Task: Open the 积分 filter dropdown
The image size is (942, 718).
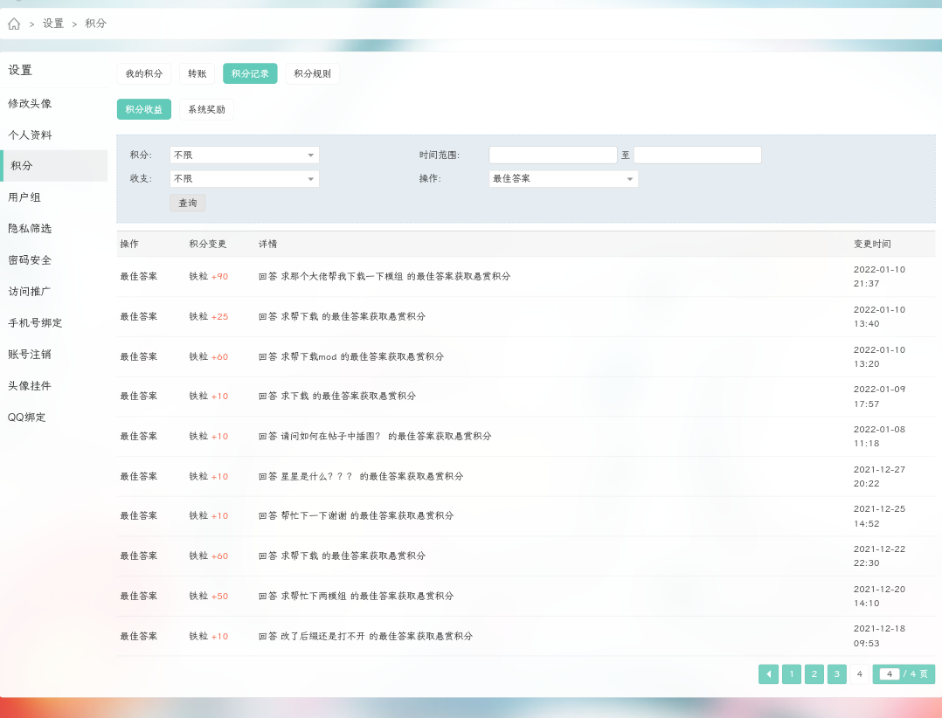Action: [245, 155]
